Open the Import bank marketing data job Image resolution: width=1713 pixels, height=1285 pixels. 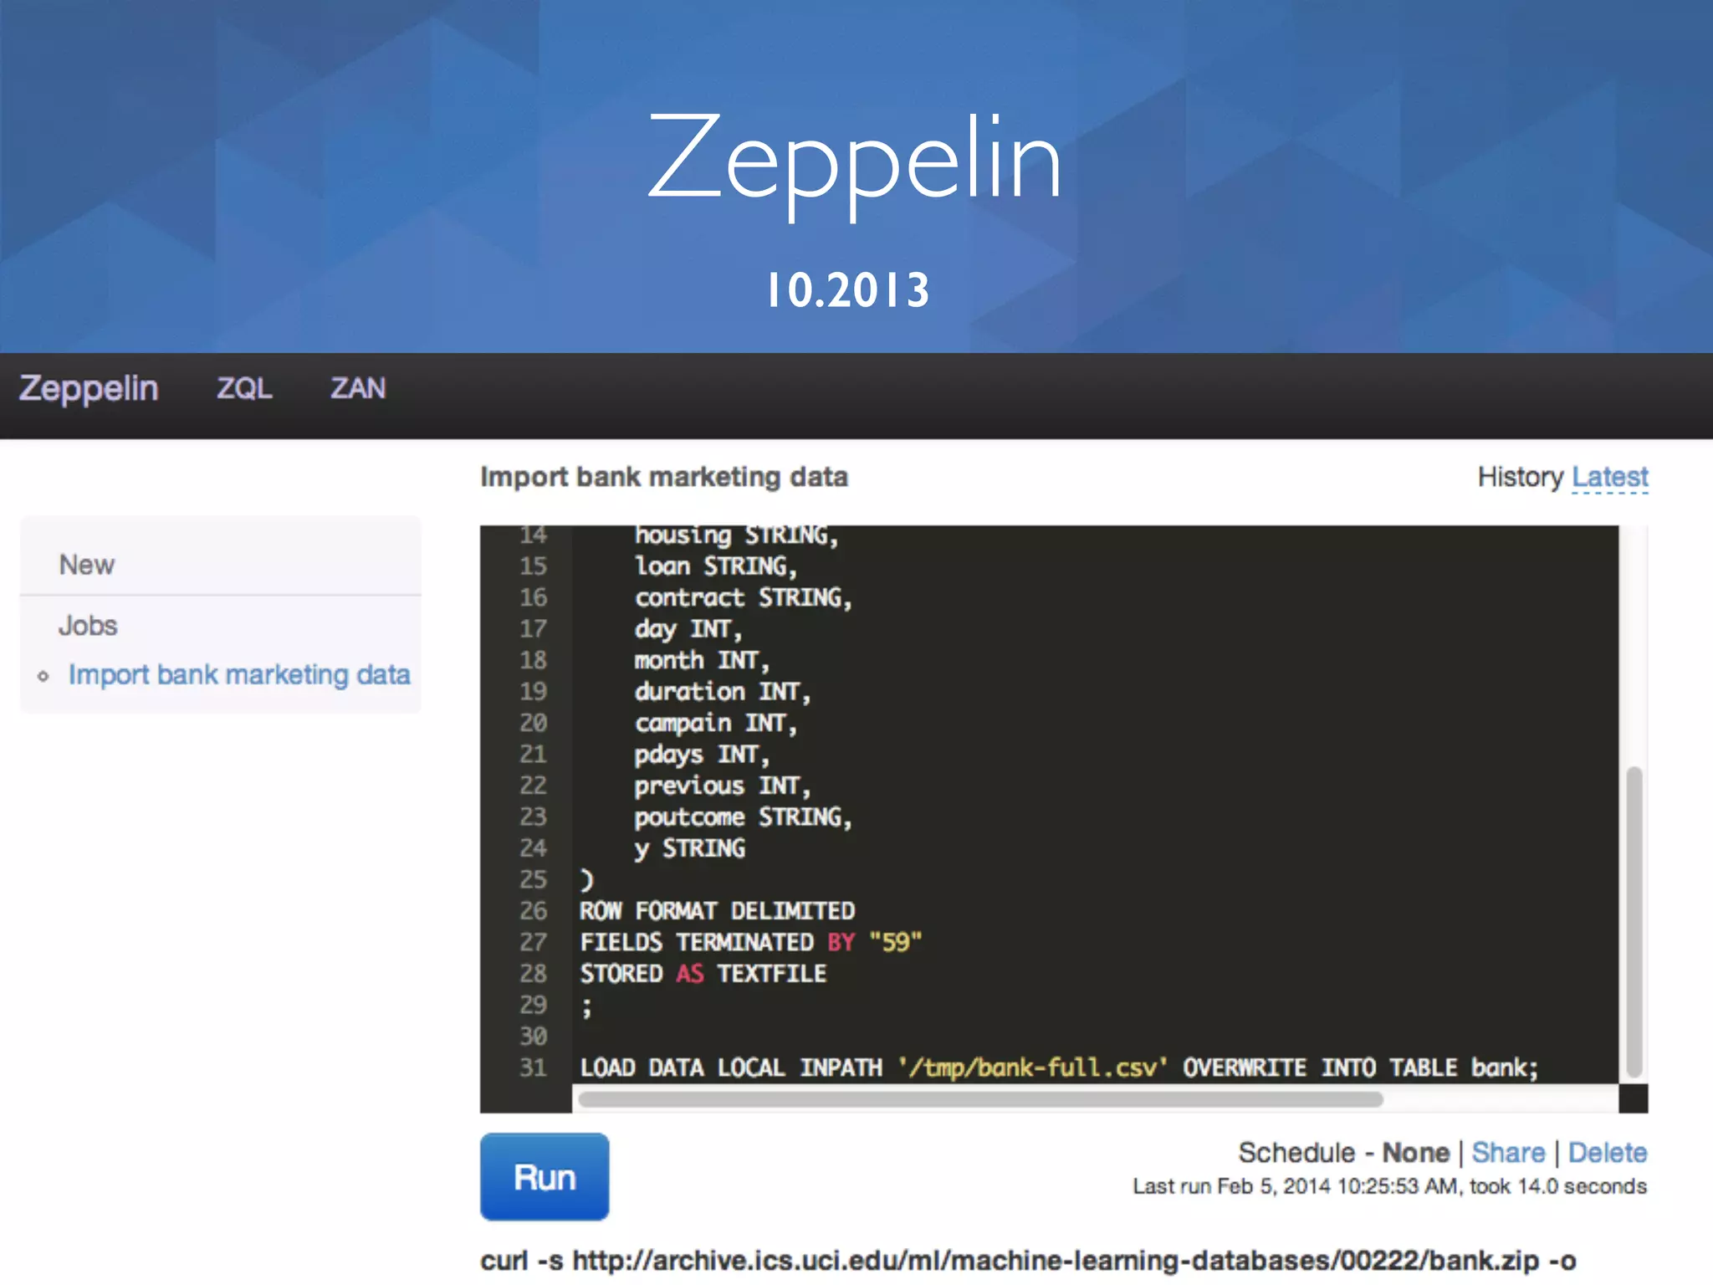pos(239,674)
